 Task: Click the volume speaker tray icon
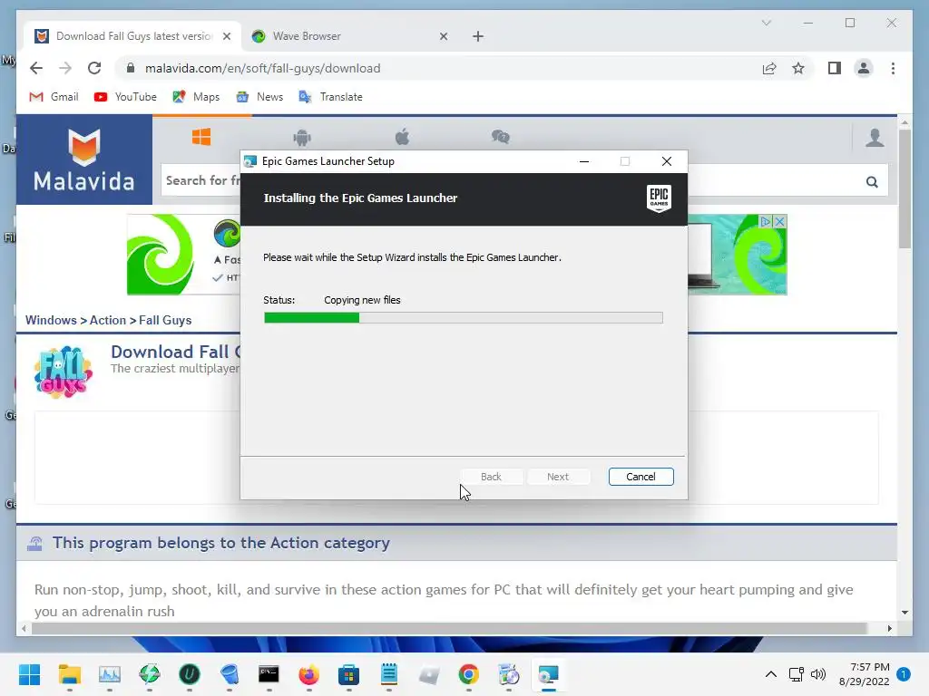click(x=818, y=674)
